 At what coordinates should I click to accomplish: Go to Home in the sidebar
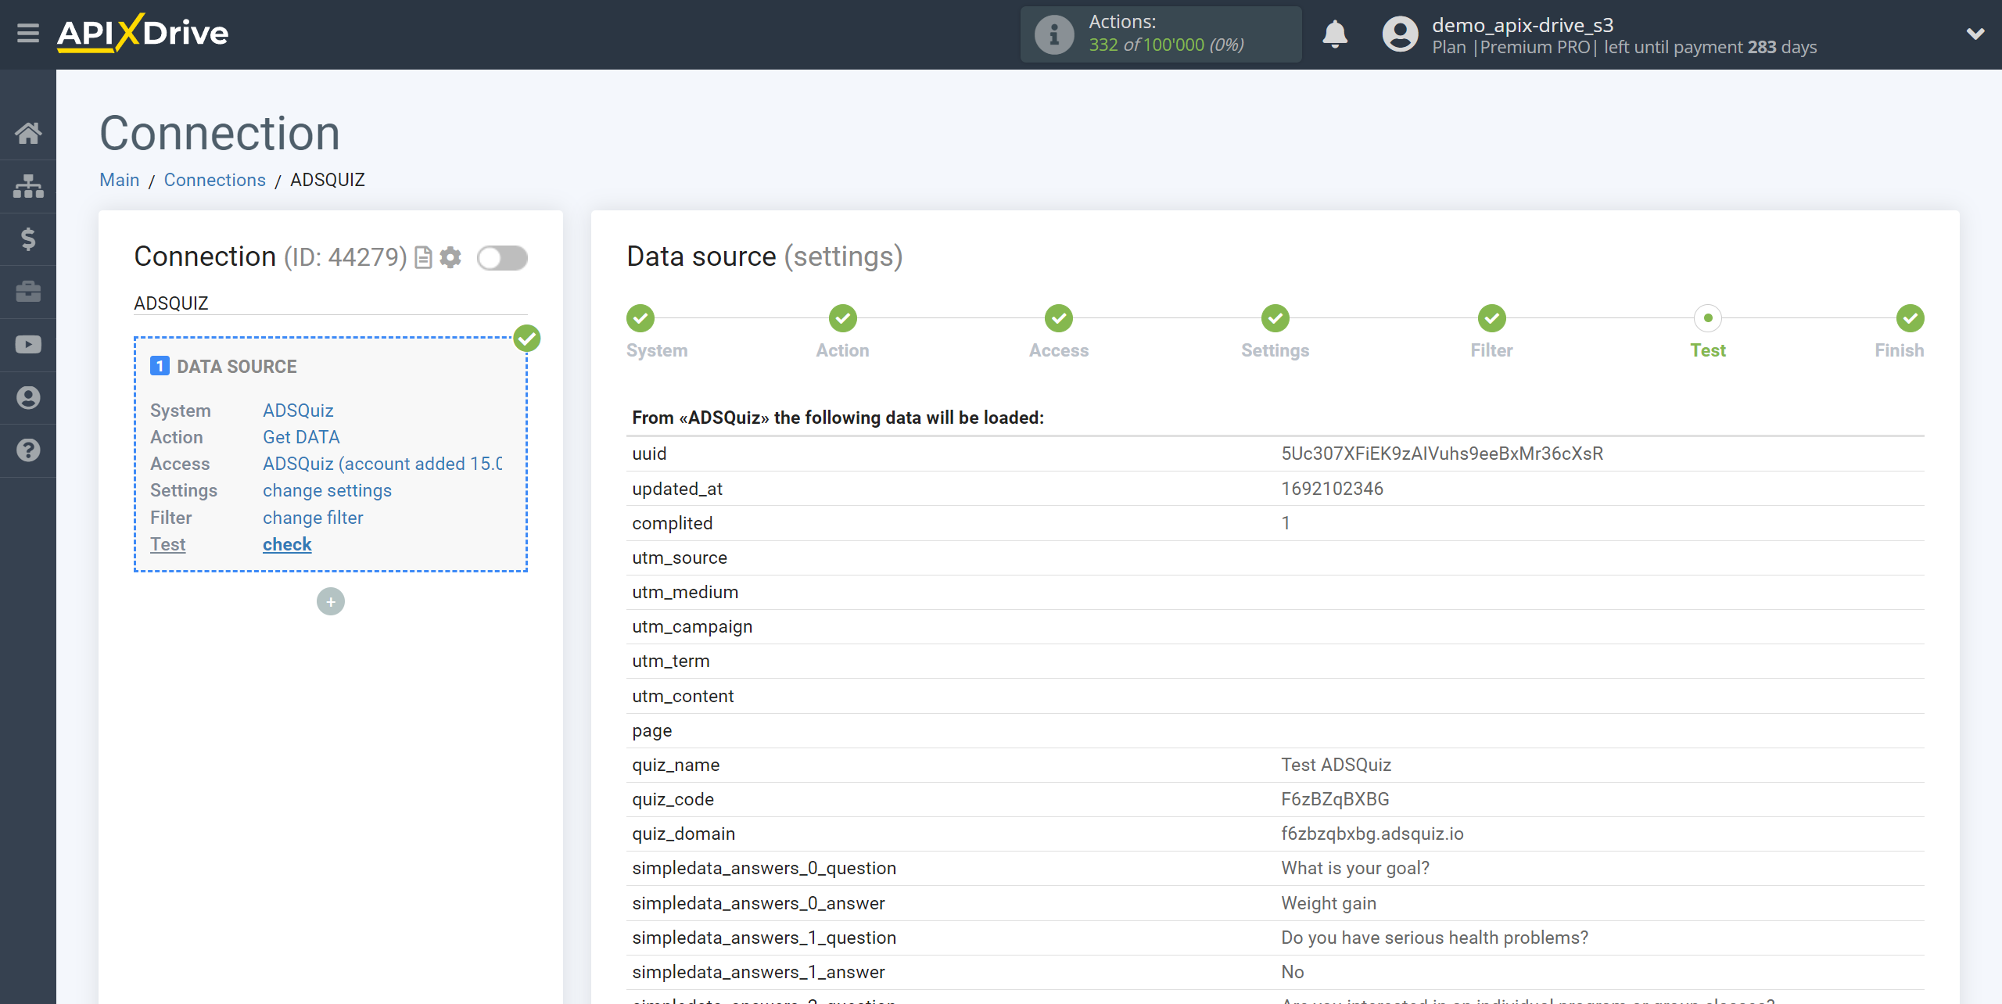(x=28, y=133)
